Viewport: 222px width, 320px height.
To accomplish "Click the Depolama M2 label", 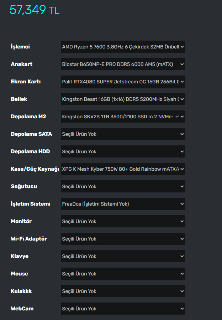I will (28, 117).
